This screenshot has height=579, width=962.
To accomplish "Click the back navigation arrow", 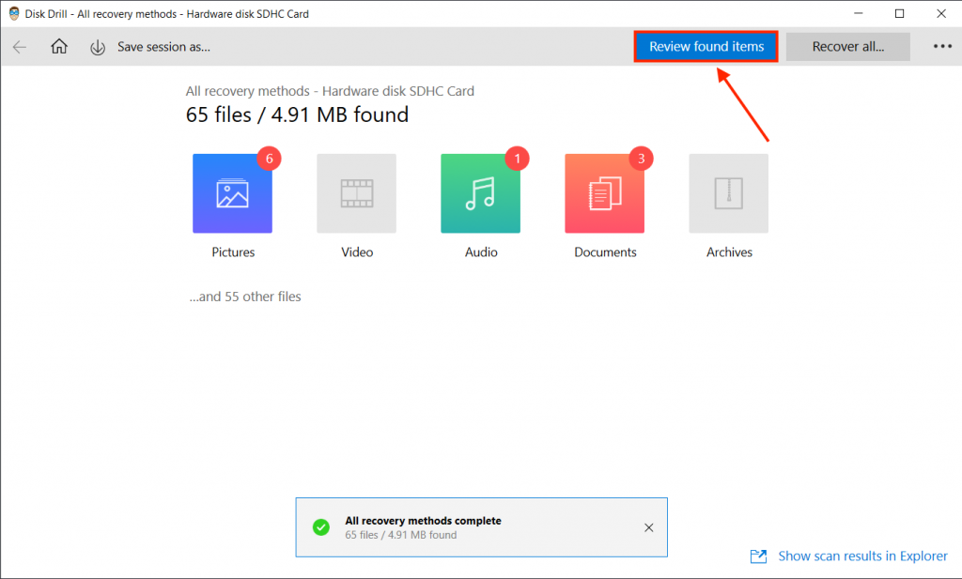I will [x=20, y=46].
